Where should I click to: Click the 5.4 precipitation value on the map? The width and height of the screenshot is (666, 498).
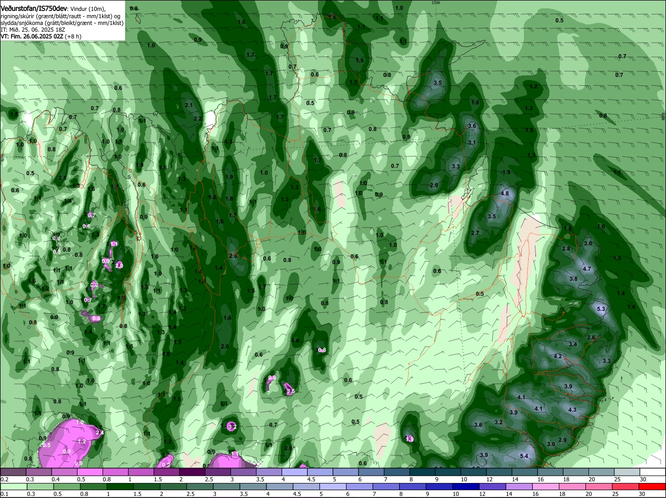524,456
